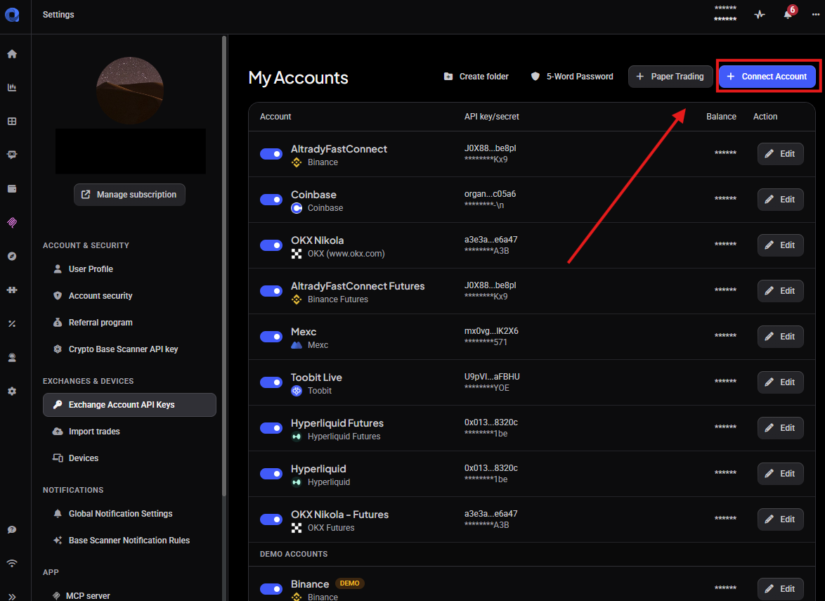Open the chart analytics icon in left rail
This screenshot has width=825, height=601.
(x=12, y=87)
